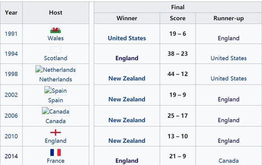Click the broken Netherlands flag image
The height and width of the screenshot is (165, 262).
click(x=55, y=70)
